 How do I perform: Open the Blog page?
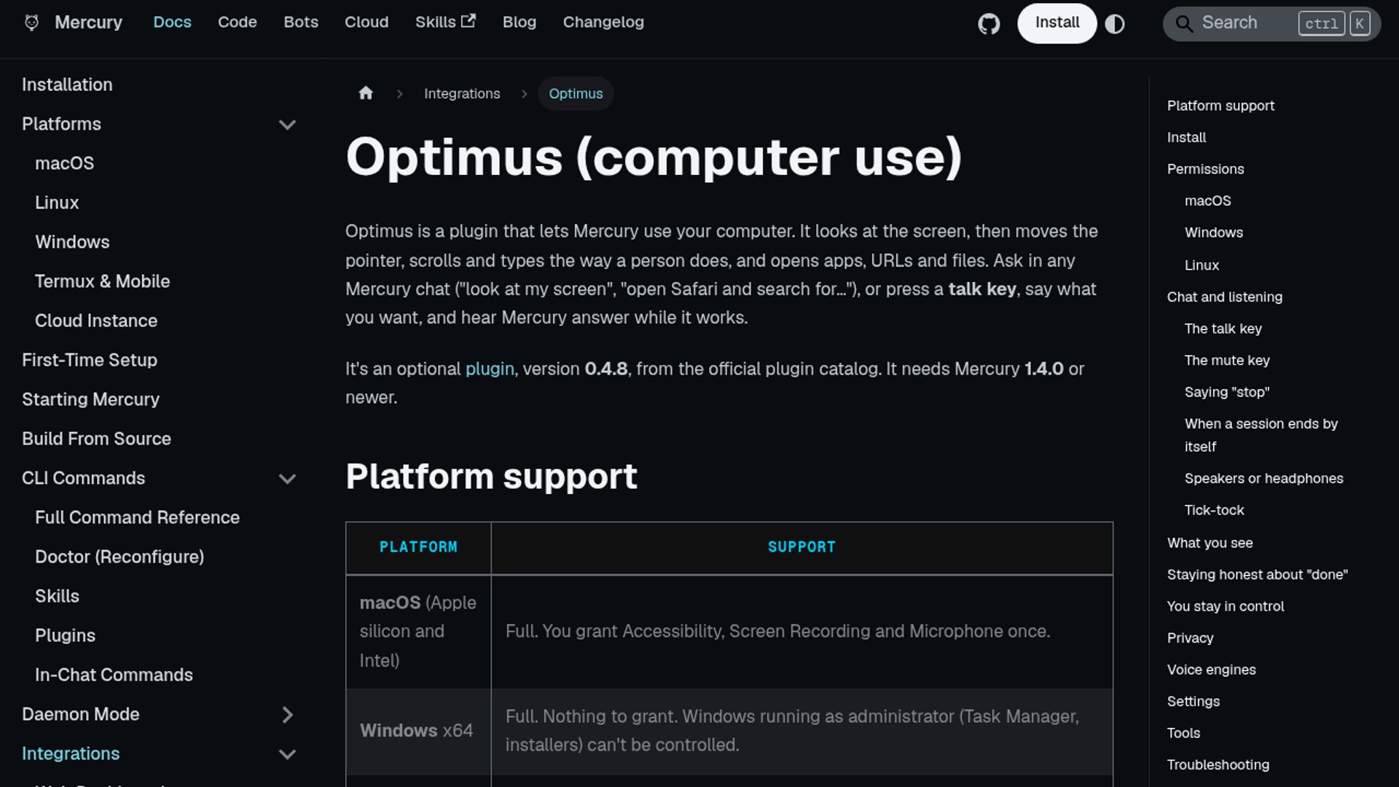click(x=520, y=22)
